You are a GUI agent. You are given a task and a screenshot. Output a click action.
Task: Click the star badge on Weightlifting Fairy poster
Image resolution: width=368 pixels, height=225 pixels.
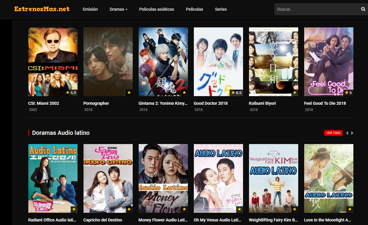[x=295, y=210]
